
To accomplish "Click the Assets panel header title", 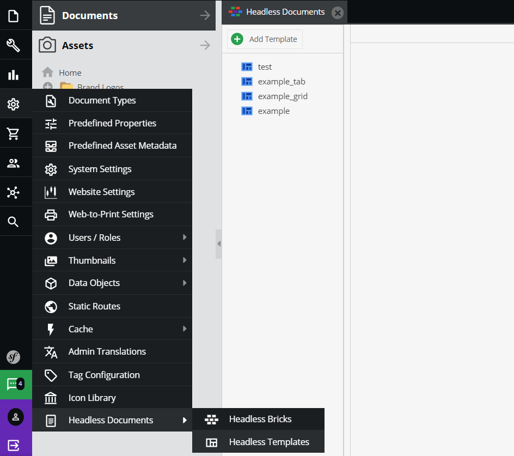I will pyautogui.click(x=78, y=45).
